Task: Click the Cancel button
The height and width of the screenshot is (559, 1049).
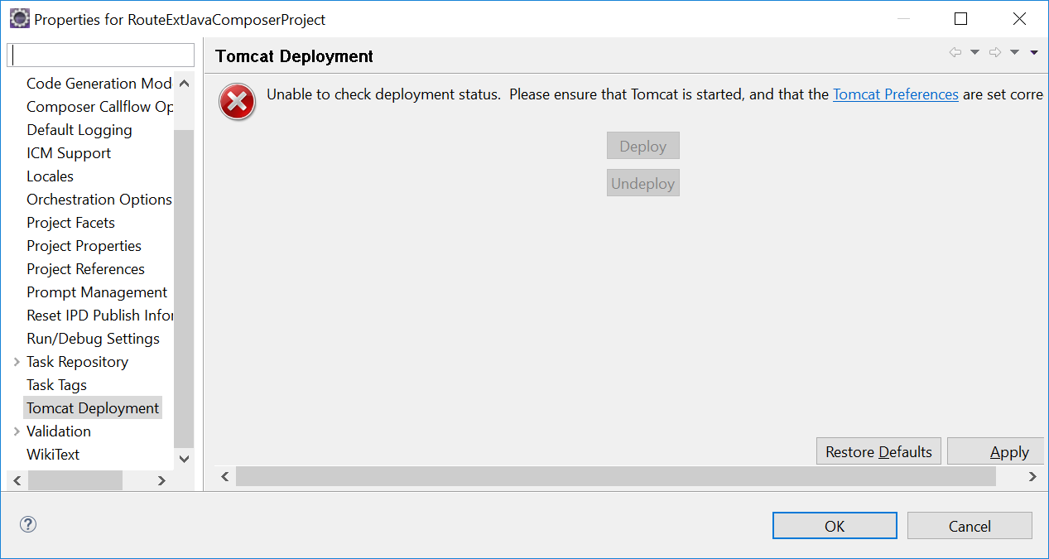Action: click(970, 526)
